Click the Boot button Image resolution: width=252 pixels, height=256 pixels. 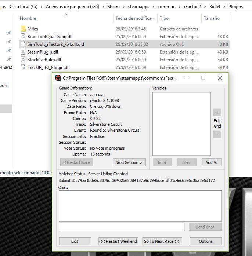click(x=162, y=162)
